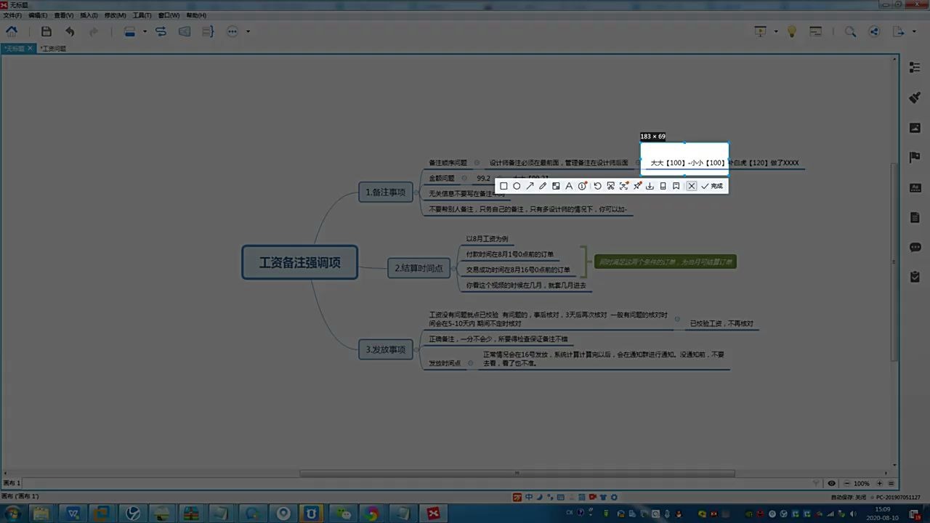Open the outline panel in right sidebar
Image resolution: width=930 pixels, height=523 pixels.
(x=915, y=68)
